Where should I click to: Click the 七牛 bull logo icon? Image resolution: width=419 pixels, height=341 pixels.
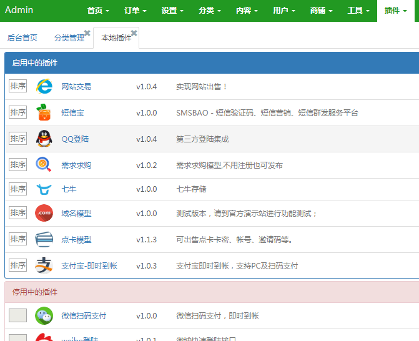pos(44,189)
